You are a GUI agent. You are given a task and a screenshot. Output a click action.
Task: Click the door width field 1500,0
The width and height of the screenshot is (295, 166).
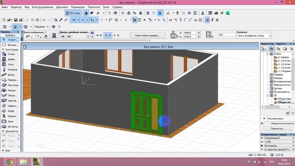pos(189,33)
